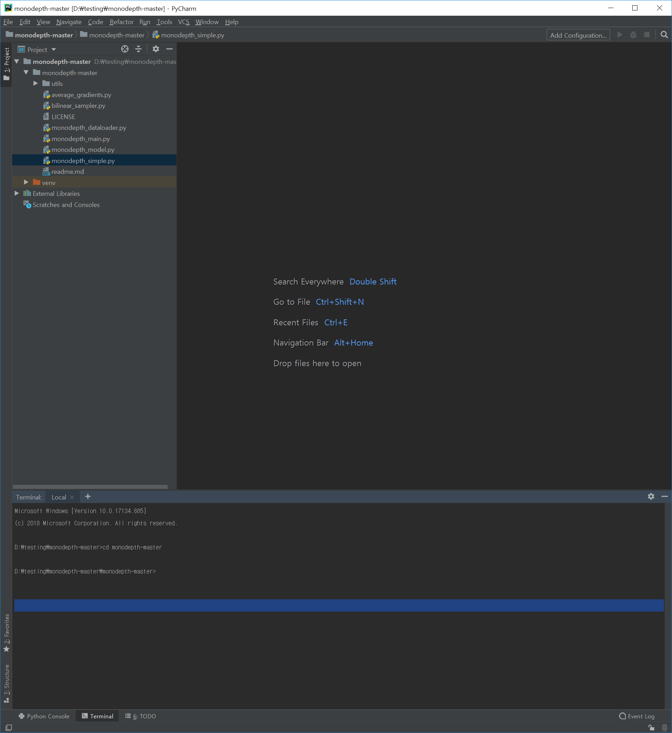Select the LICENSE file
The width and height of the screenshot is (672, 733).
point(63,117)
